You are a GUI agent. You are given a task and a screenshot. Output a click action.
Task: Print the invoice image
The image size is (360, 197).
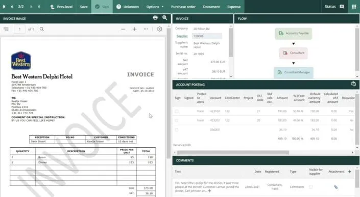pos(155,18)
